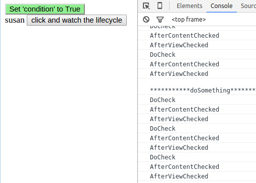
Task: Click the inspect element selector icon
Action: [x=146, y=6]
